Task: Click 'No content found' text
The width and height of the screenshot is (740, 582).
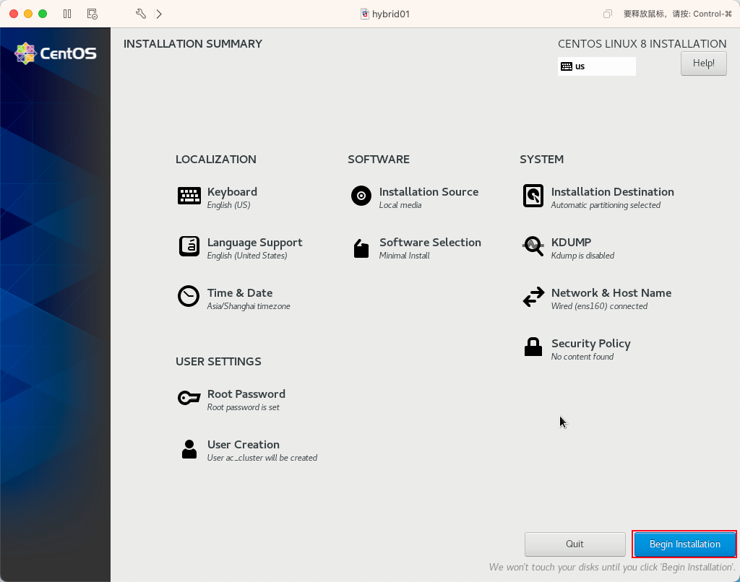Action: point(582,357)
